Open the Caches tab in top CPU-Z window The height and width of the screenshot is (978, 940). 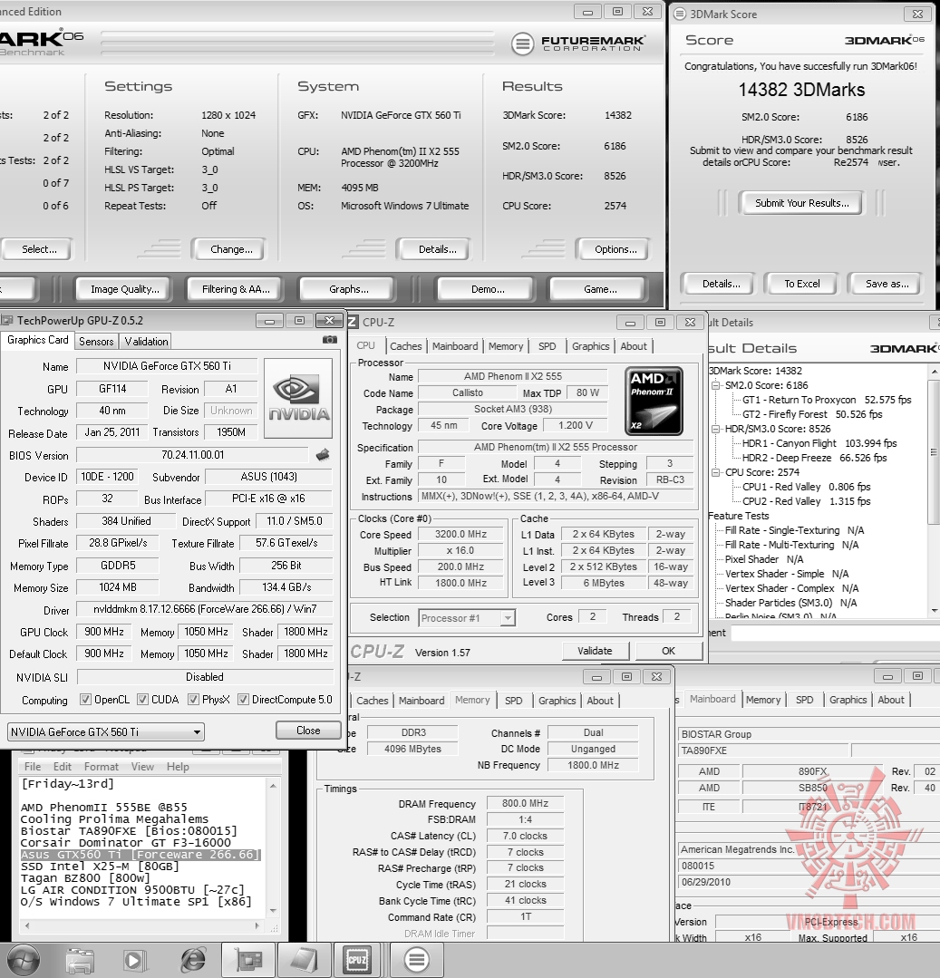(x=406, y=346)
